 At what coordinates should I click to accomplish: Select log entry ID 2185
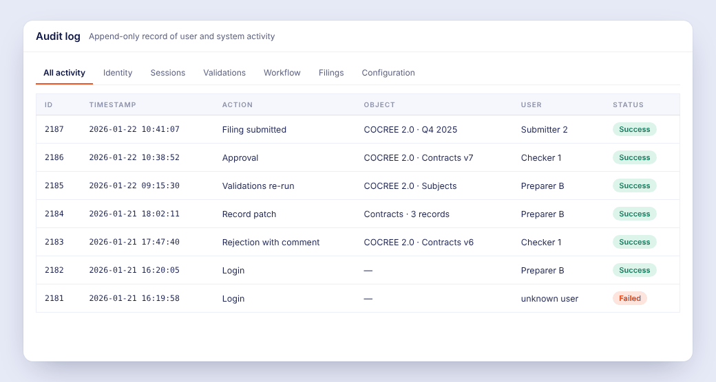54,186
